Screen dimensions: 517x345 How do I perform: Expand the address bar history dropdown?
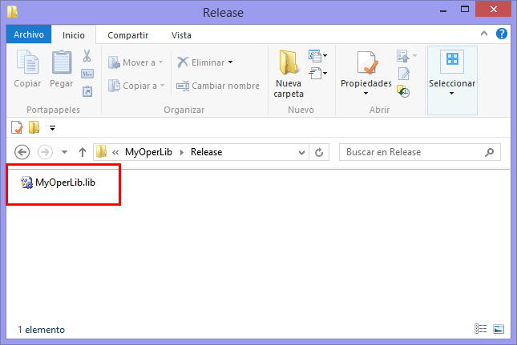click(301, 152)
